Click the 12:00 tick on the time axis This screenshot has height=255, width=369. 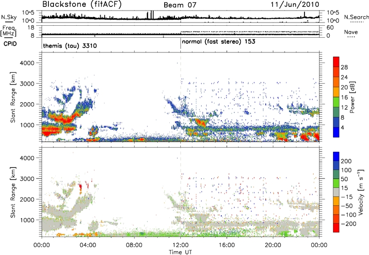coord(180,244)
